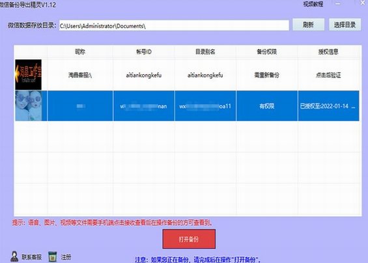Click the 昵称 column header

click(x=80, y=51)
